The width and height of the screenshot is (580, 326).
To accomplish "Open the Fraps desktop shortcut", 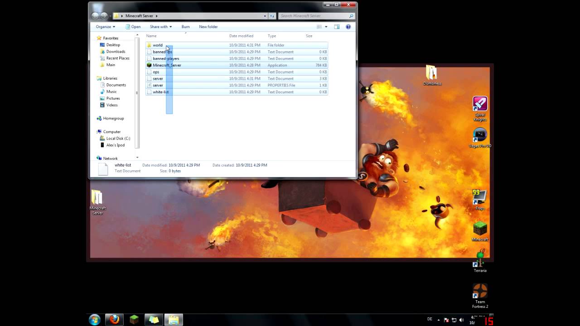I will (480, 200).
